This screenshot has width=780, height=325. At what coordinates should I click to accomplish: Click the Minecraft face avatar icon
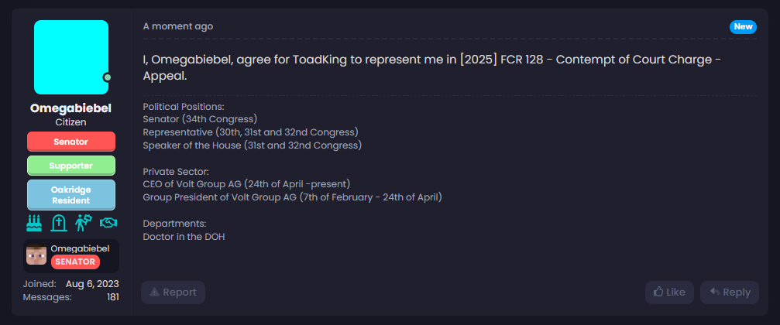coord(36,255)
